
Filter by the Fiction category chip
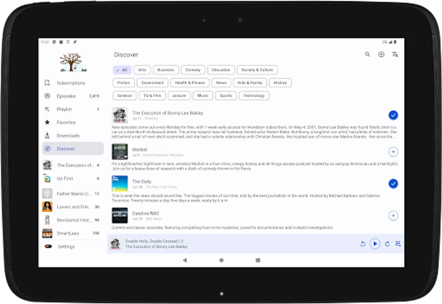pyautogui.click(x=124, y=83)
